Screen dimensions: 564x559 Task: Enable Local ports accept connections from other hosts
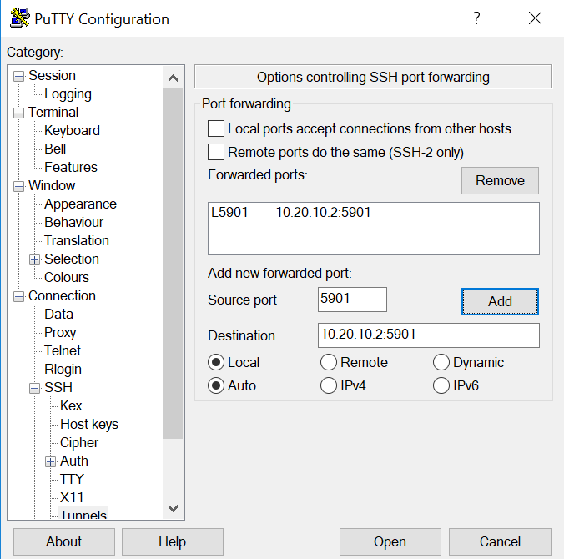click(216, 128)
